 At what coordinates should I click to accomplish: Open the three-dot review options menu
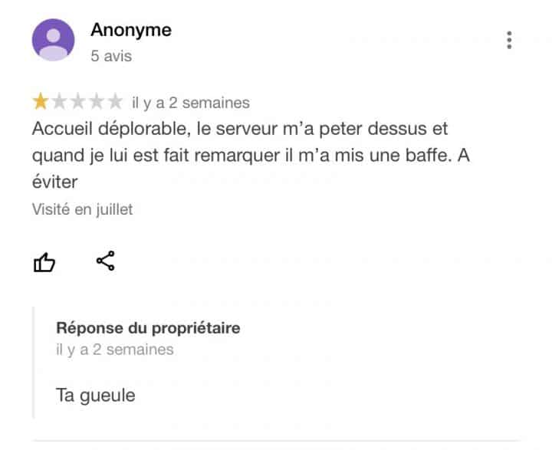pyautogui.click(x=509, y=40)
